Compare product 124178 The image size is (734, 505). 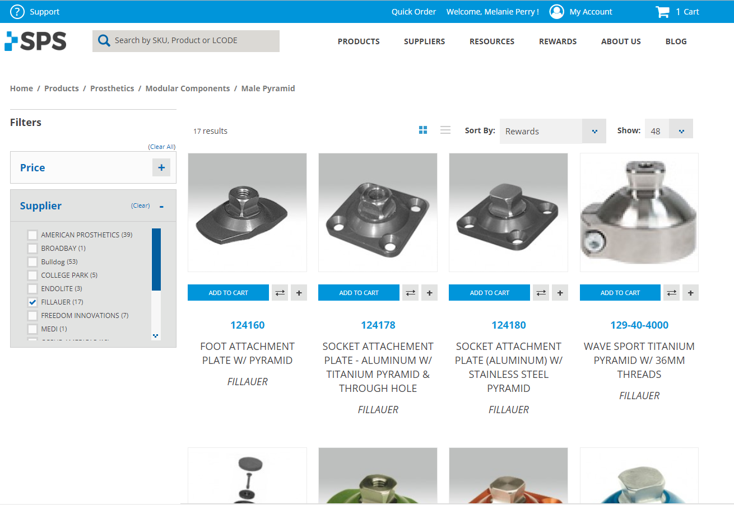(411, 293)
